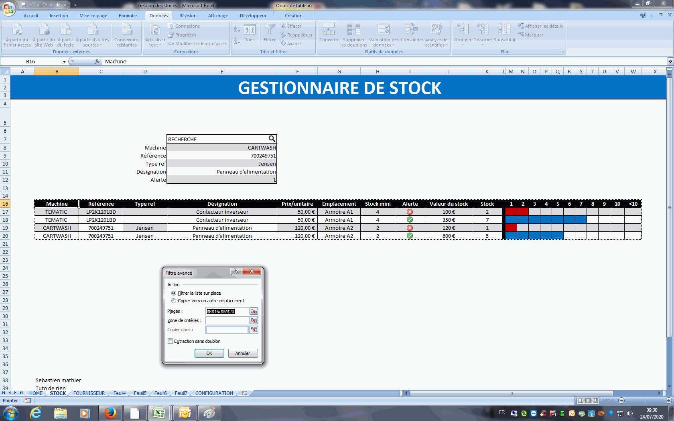Click range picker icon for Zone de critères
Viewport: 674px width, 421px height.
[254, 320]
